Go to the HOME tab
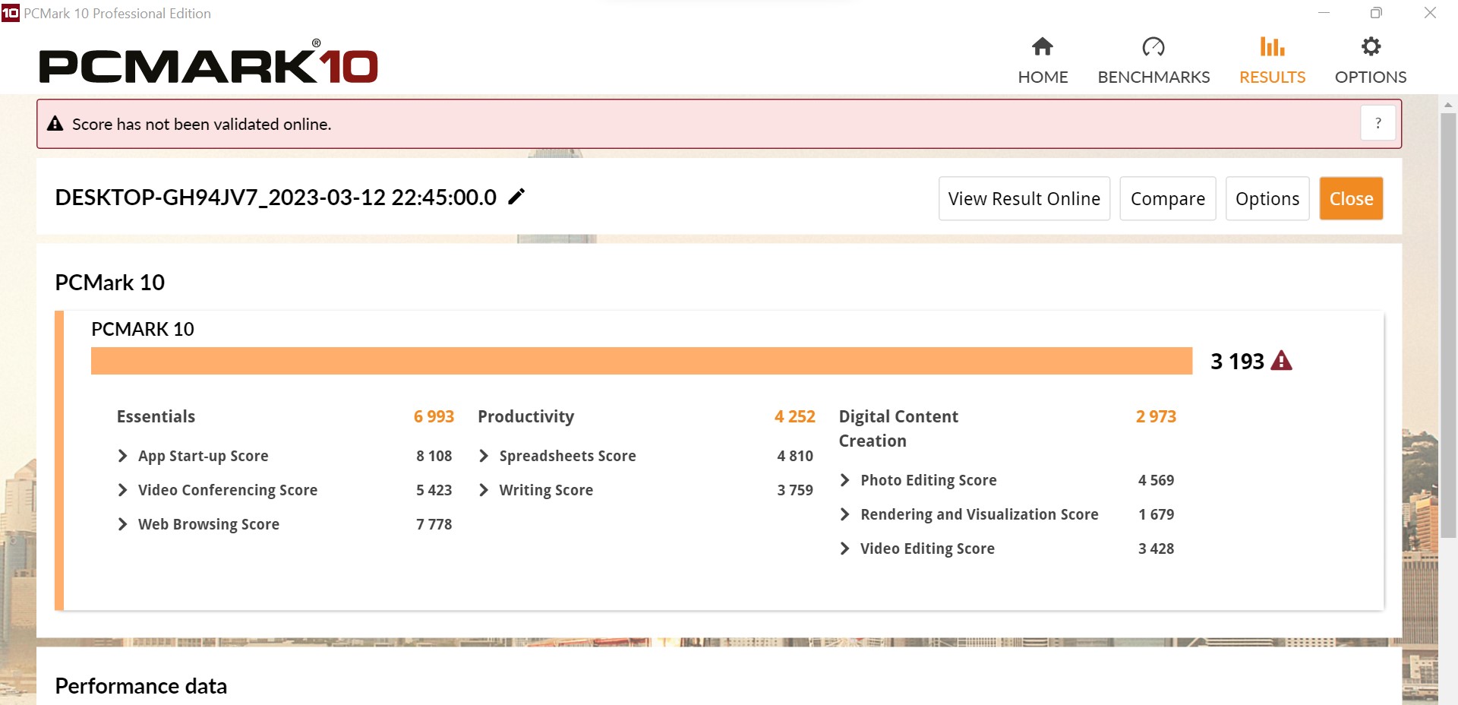The height and width of the screenshot is (705, 1458). (1043, 77)
